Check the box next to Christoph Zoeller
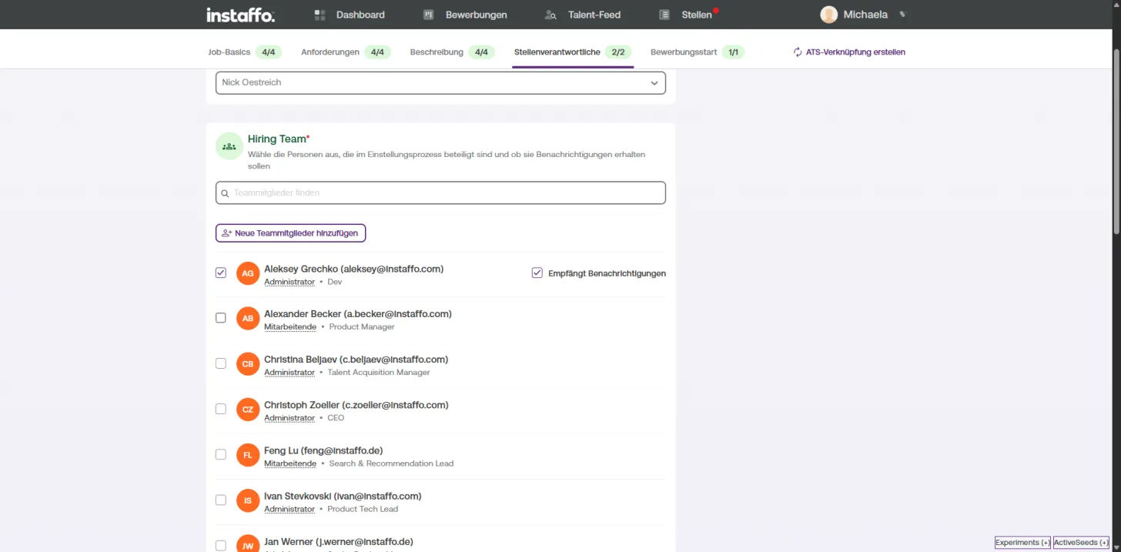 pyautogui.click(x=221, y=409)
